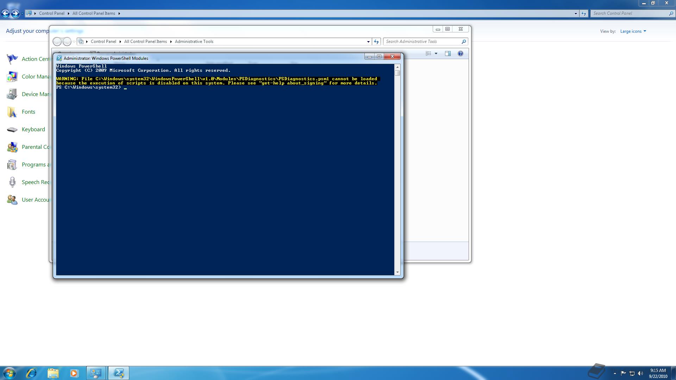This screenshot has height=380, width=676.
Task: Focus the Search Control Panel field
Action: pyautogui.click(x=629, y=13)
